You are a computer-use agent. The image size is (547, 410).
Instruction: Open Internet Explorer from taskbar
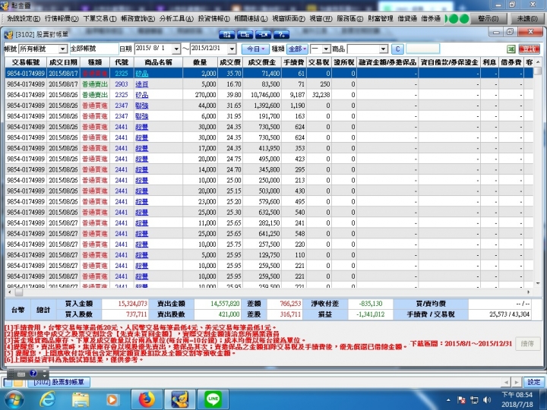tap(47, 399)
